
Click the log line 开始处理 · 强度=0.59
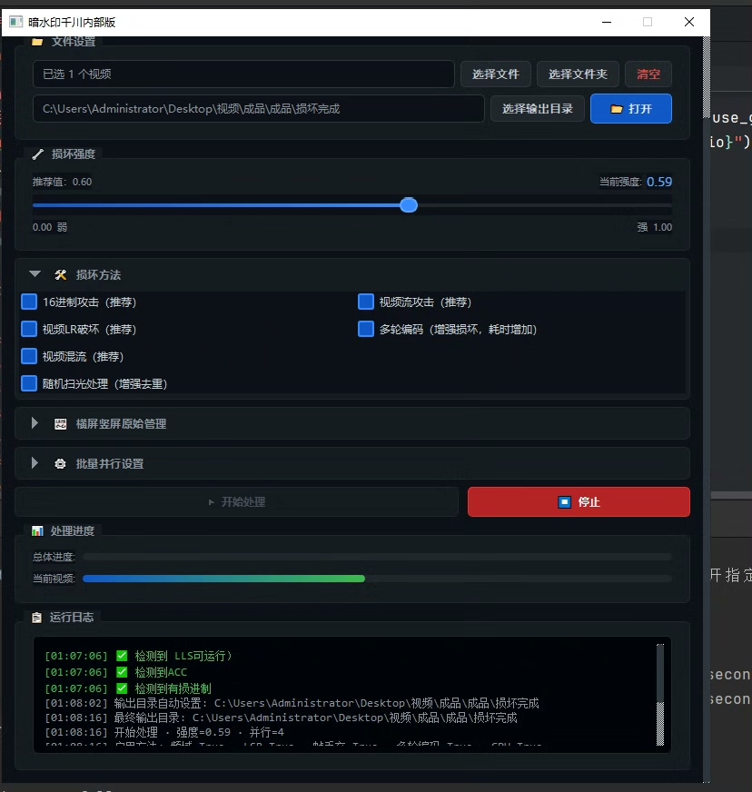pos(164,732)
